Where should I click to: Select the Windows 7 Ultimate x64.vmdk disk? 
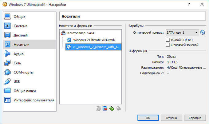click(93, 40)
